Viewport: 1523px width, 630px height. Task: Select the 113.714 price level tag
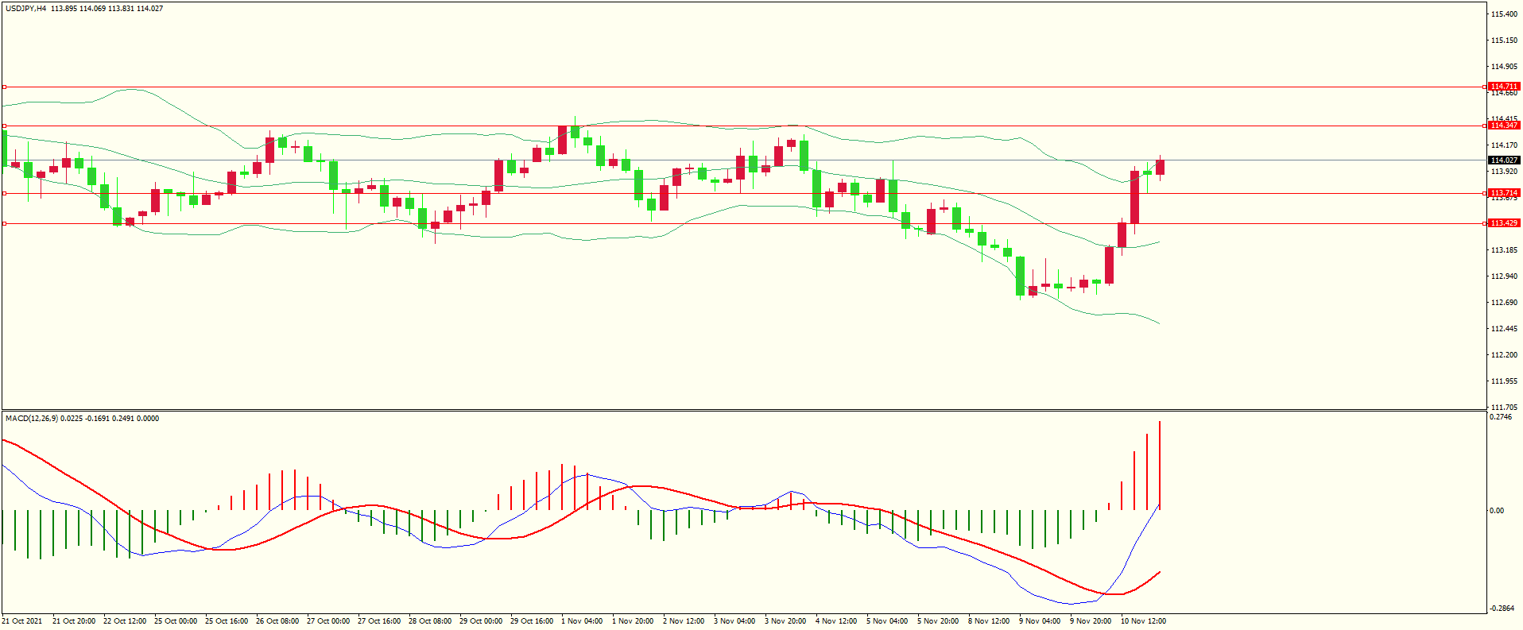1503,193
